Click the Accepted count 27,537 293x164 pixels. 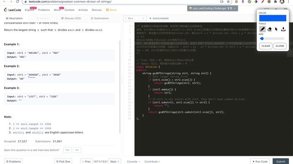click(22, 141)
